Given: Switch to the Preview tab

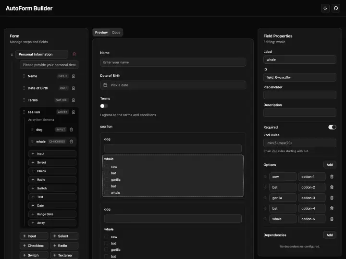Looking at the screenshot, I should click(101, 33).
